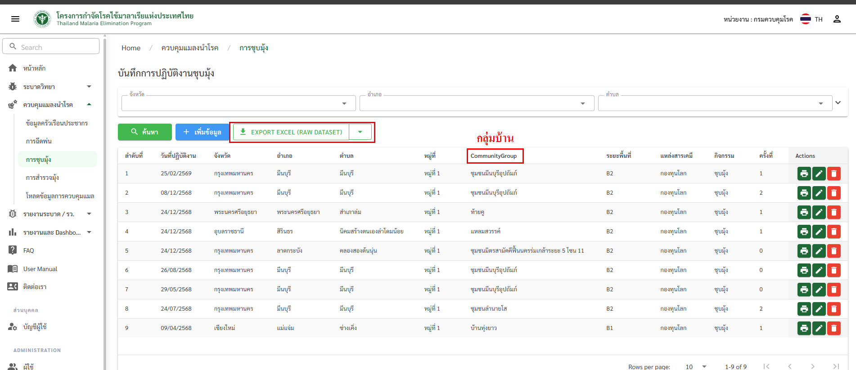The width and height of the screenshot is (856, 370).
Task: Open the การฉีดพ่น sidebar item
Action: coord(39,141)
